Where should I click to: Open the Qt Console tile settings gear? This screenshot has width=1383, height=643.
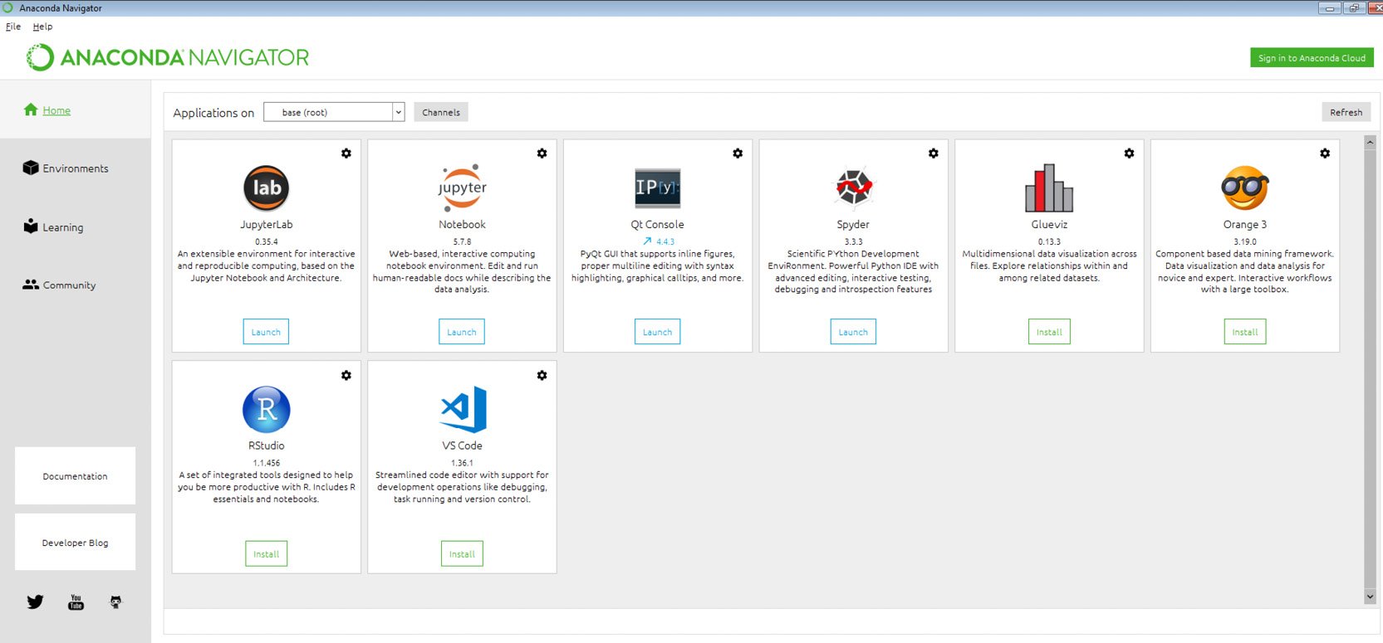[x=738, y=153]
